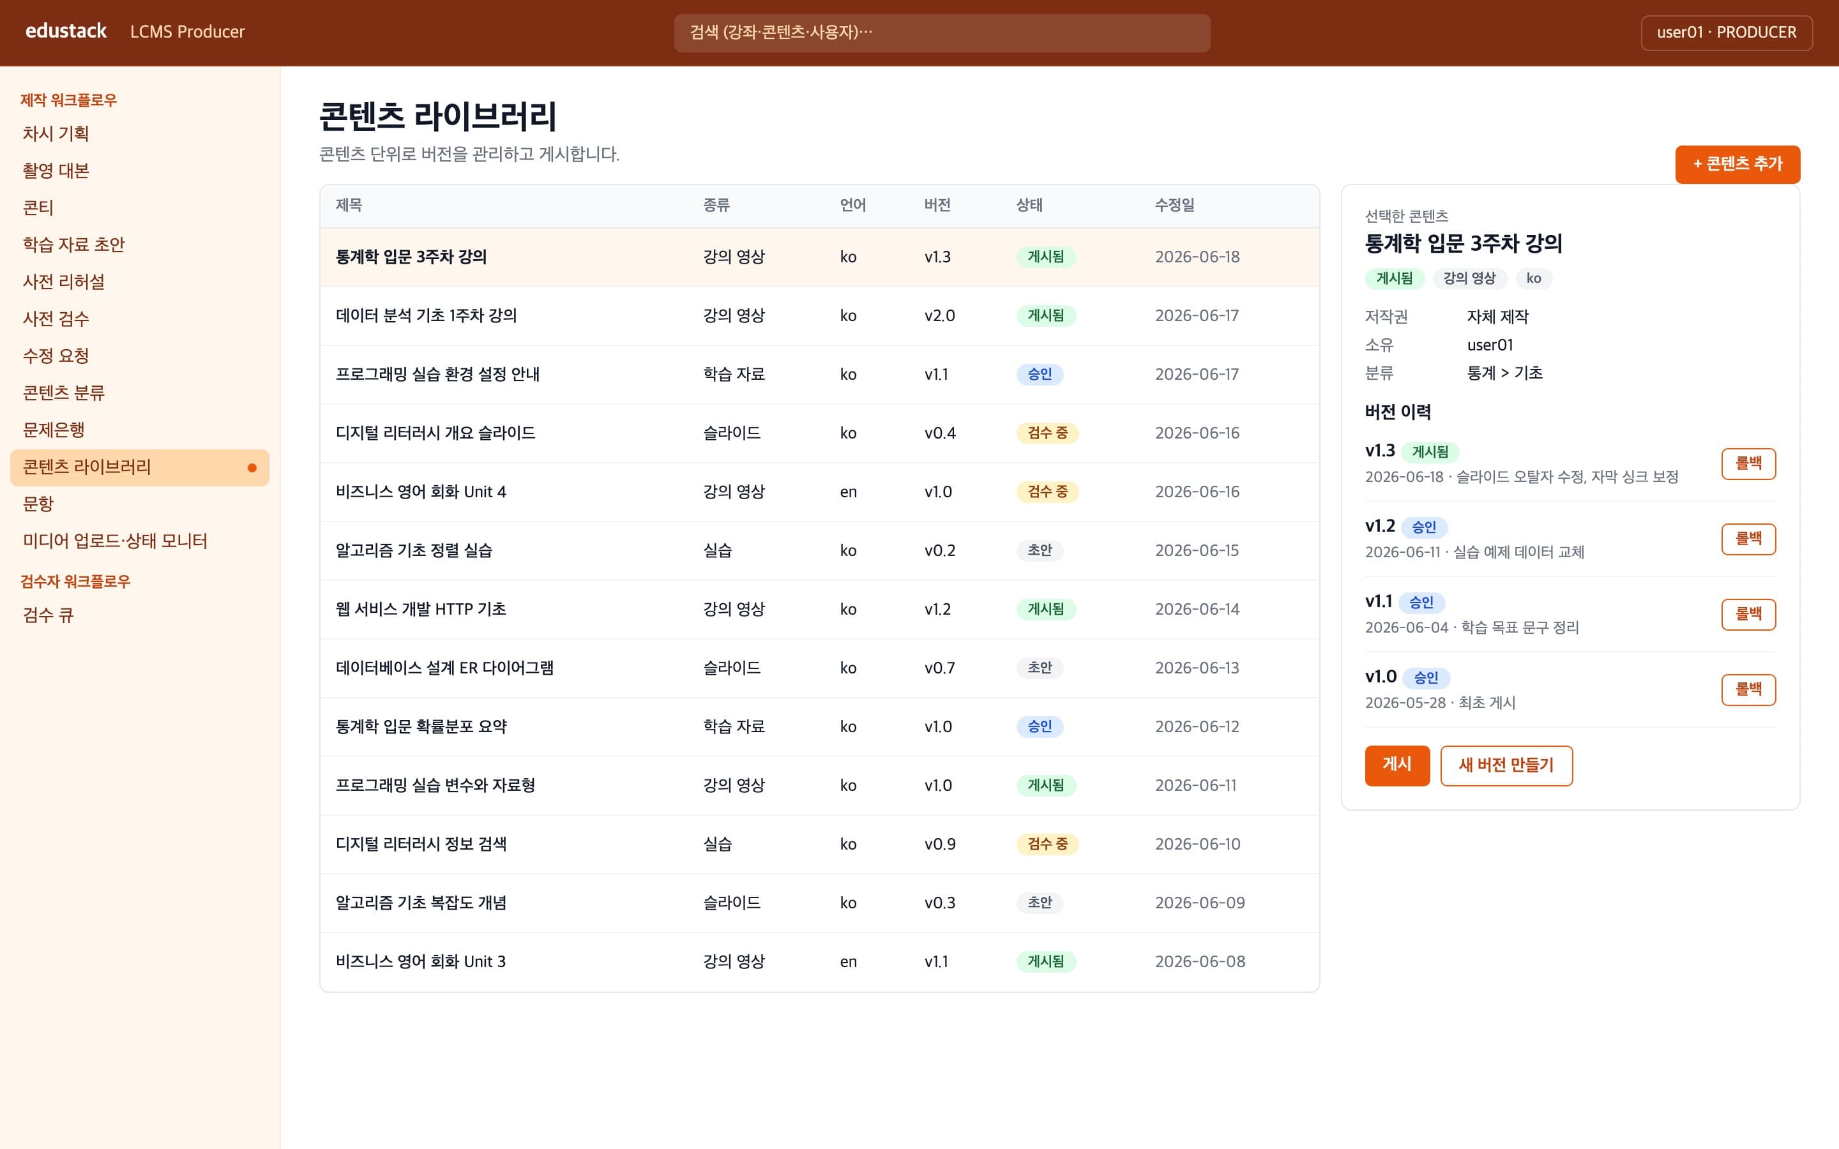
Task: Focus the search field for 강좌·콘텐츠·사용자
Action: click(x=942, y=33)
